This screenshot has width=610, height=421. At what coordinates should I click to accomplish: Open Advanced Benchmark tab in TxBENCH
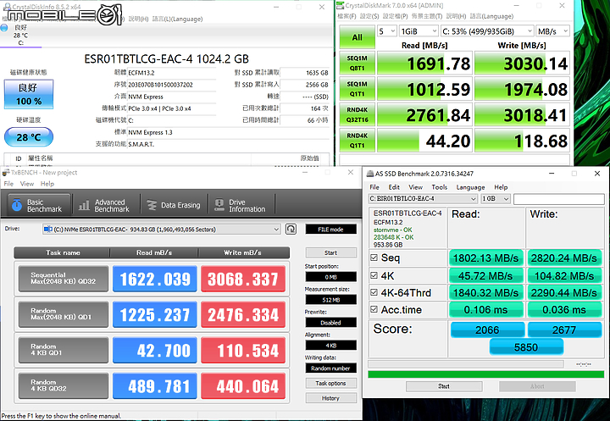(x=105, y=205)
